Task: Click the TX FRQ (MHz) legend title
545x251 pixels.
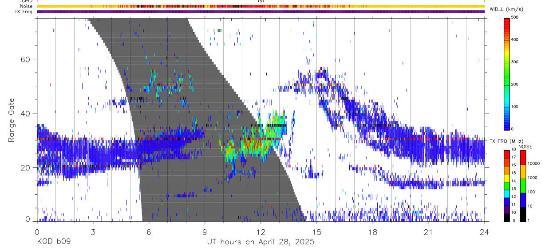Action: click(x=506, y=141)
